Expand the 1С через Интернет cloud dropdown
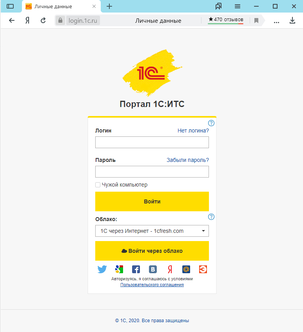 (152, 231)
